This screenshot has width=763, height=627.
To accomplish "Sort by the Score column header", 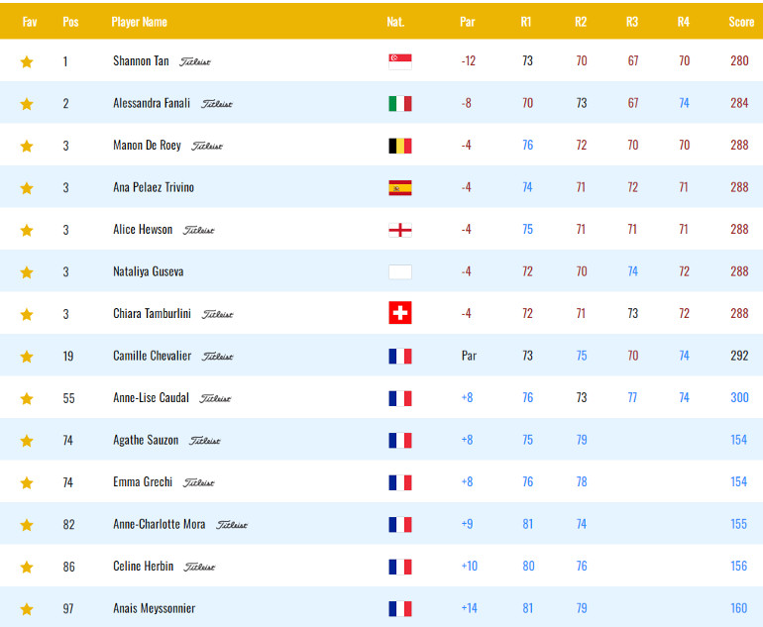I will pyautogui.click(x=741, y=22).
